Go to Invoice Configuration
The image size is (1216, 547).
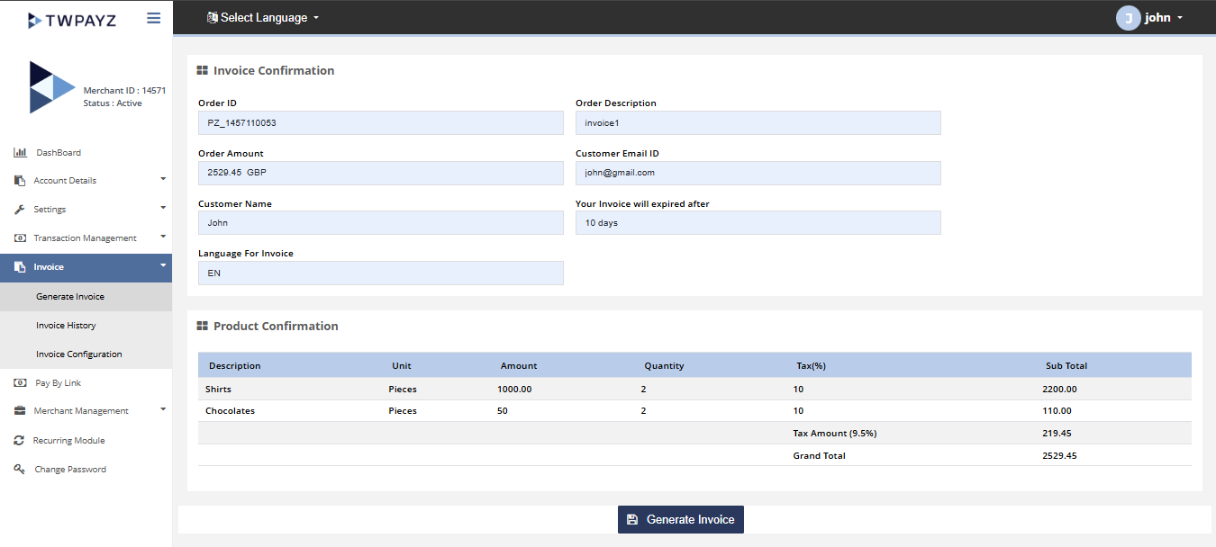(x=78, y=354)
